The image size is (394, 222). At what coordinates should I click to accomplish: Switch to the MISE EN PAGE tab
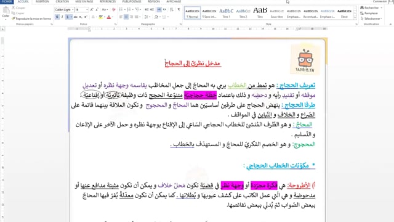point(84,1)
